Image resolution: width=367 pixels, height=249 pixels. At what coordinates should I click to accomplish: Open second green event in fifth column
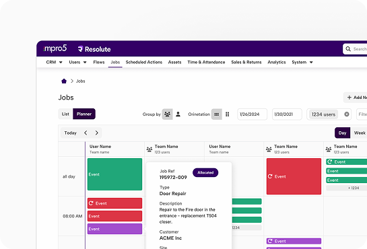click(346, 171)
